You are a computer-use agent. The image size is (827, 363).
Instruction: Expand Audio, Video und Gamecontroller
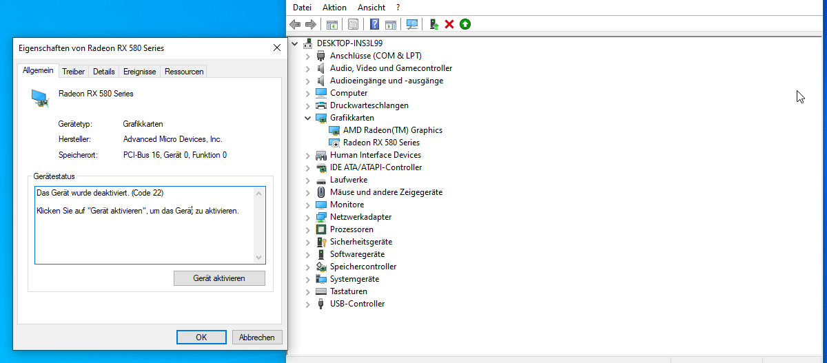coord(308,68)
